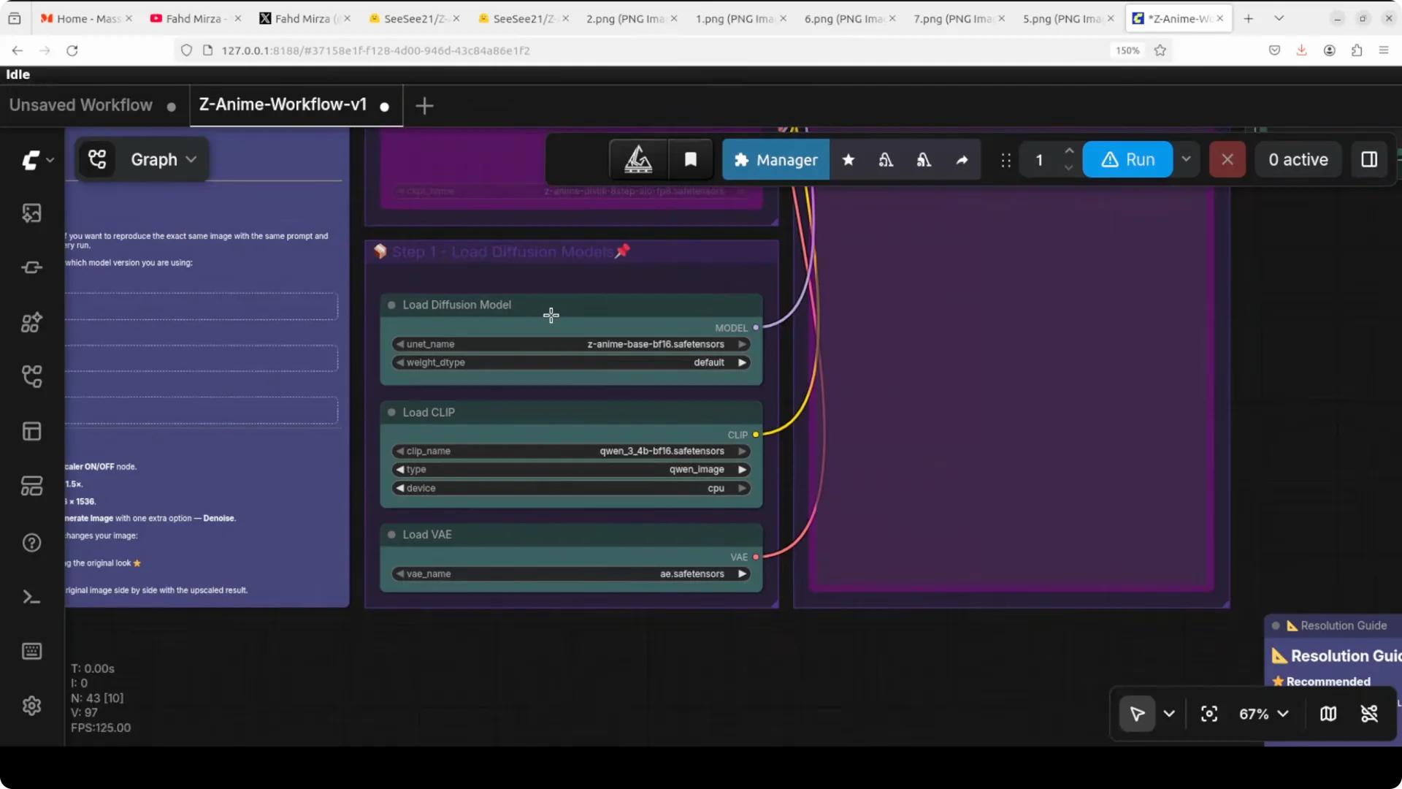
Task: Click the share arrow icon in toolbar
Action: point(962,159)
